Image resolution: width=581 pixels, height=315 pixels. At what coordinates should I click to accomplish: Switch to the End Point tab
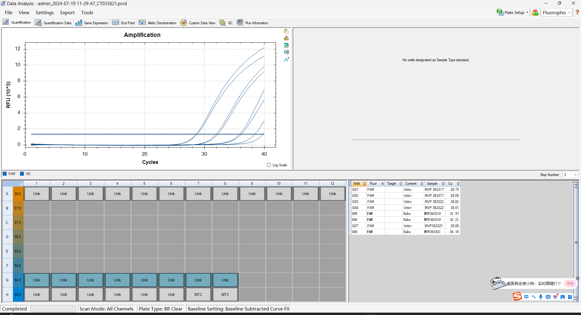point(123,23)
